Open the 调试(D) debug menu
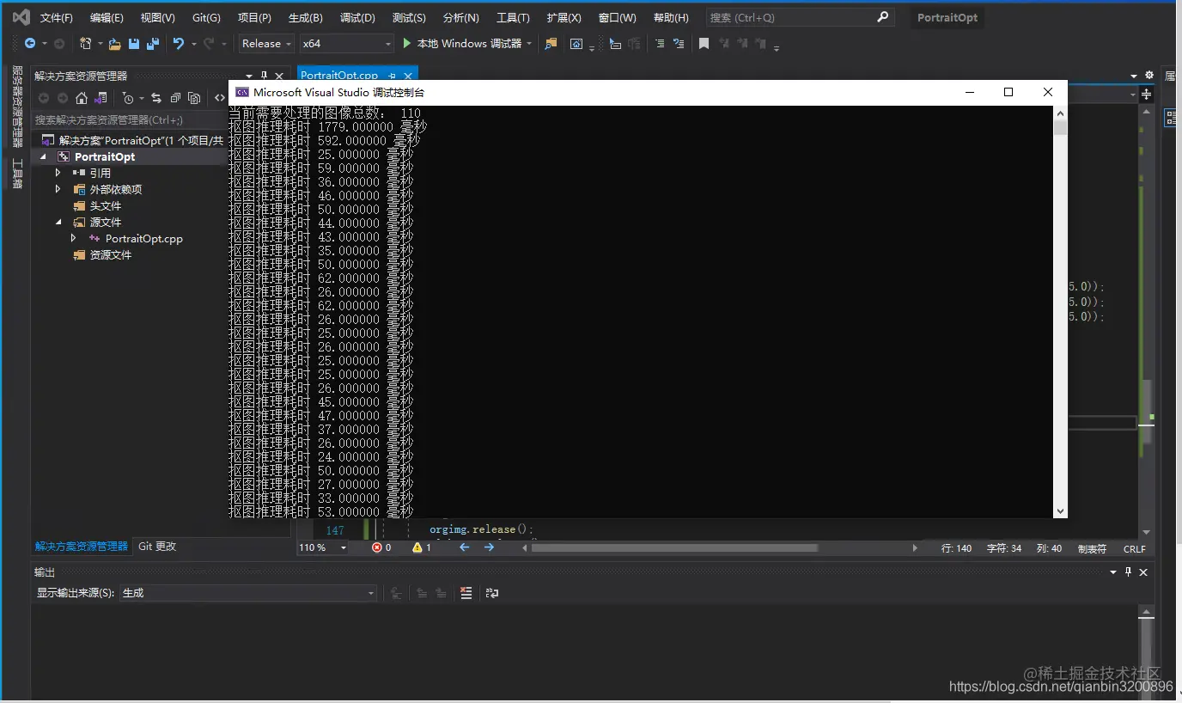The width and height of the screenshot is (1182, 703). tap(357, 18)
